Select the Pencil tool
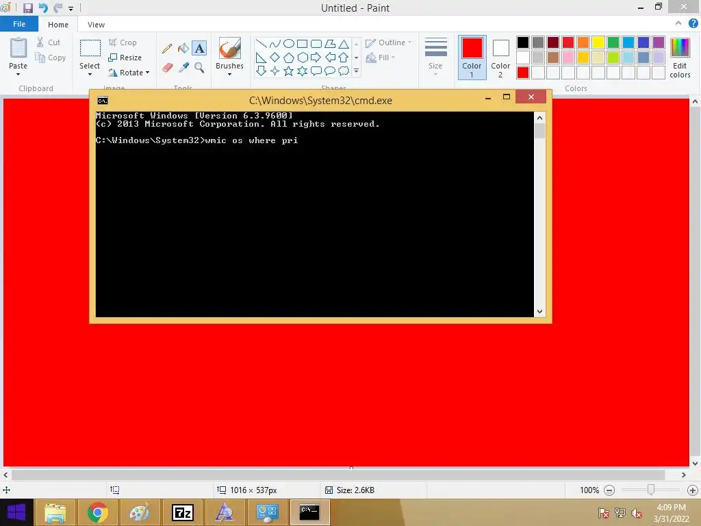Viewport: 701px width, 526px height. [167, 49]
